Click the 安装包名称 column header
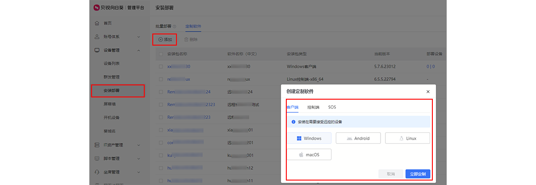This screenshot has width=536, height=185. tap(177, 54)
